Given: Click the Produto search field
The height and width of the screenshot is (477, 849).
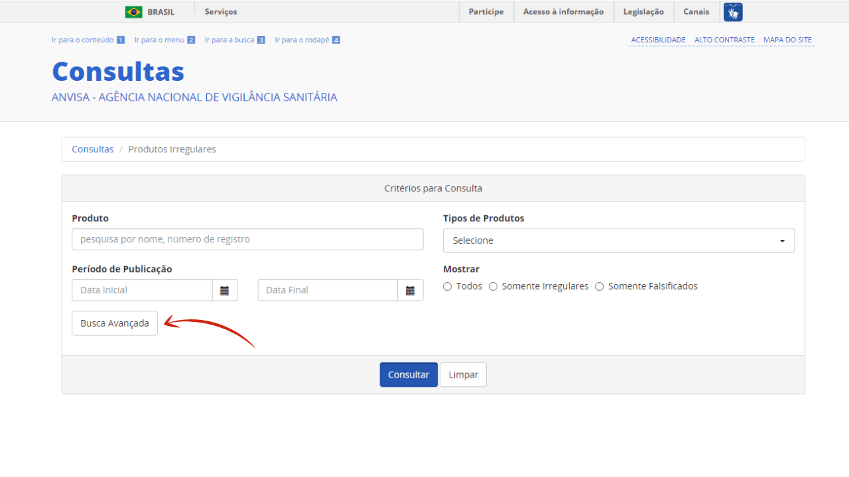Looking at the screenshot, I should pos(247,238).
